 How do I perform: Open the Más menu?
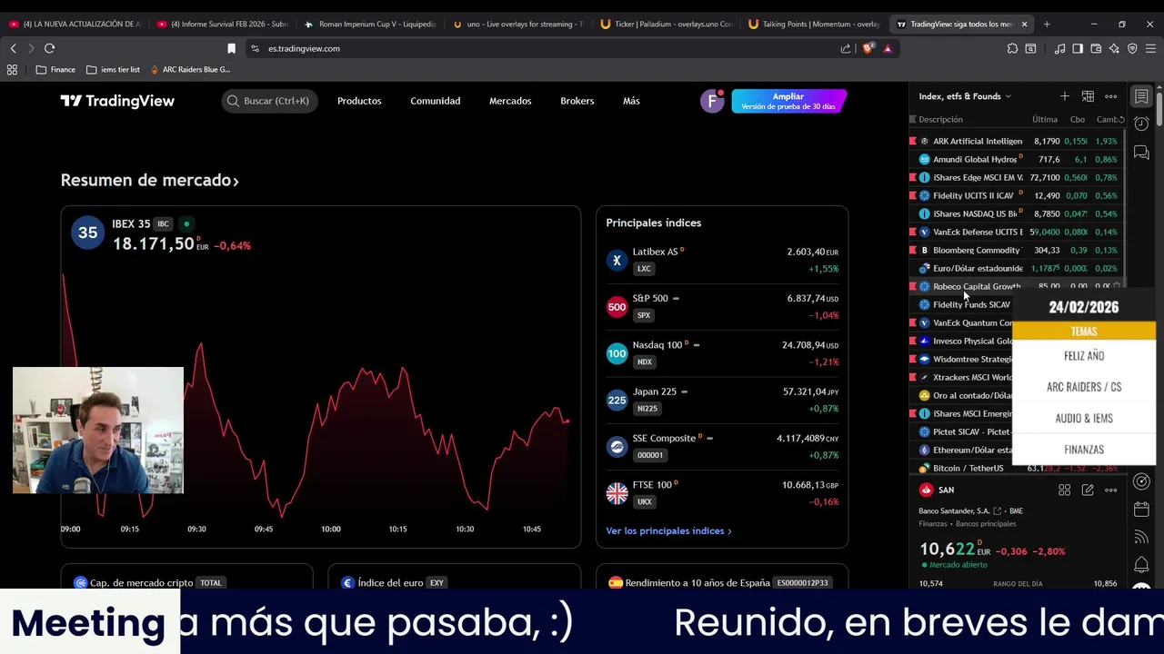point(631,101)
